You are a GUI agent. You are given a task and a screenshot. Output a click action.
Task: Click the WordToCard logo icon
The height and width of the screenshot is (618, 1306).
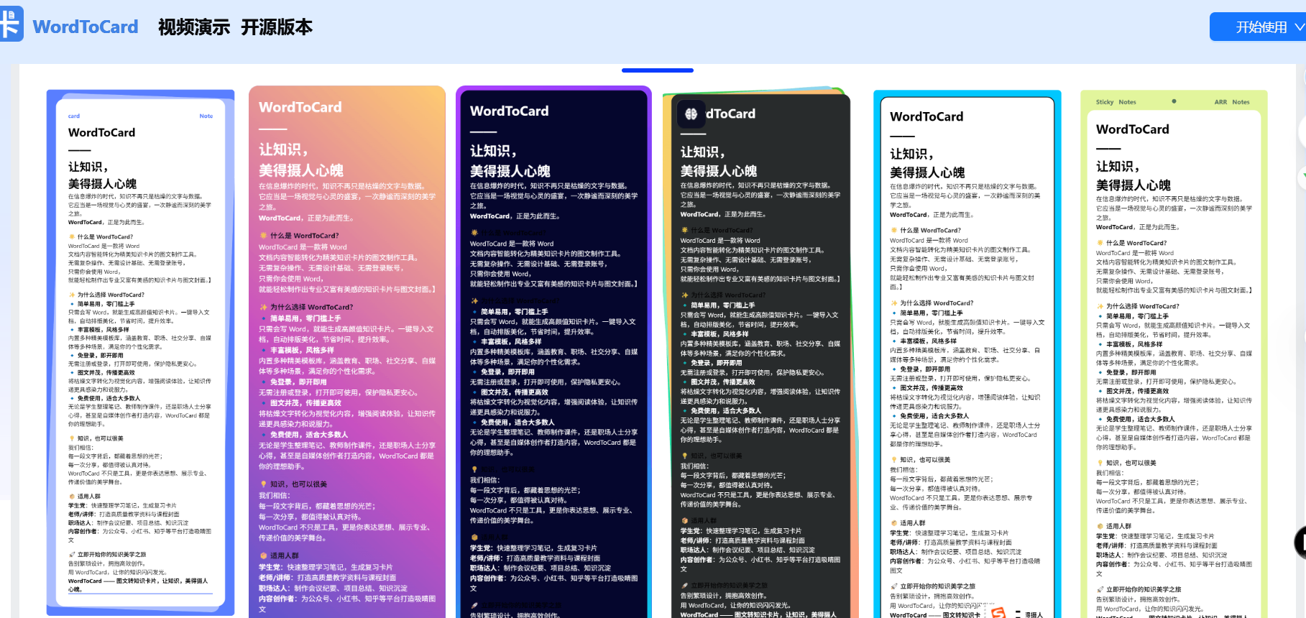point(11,24)
